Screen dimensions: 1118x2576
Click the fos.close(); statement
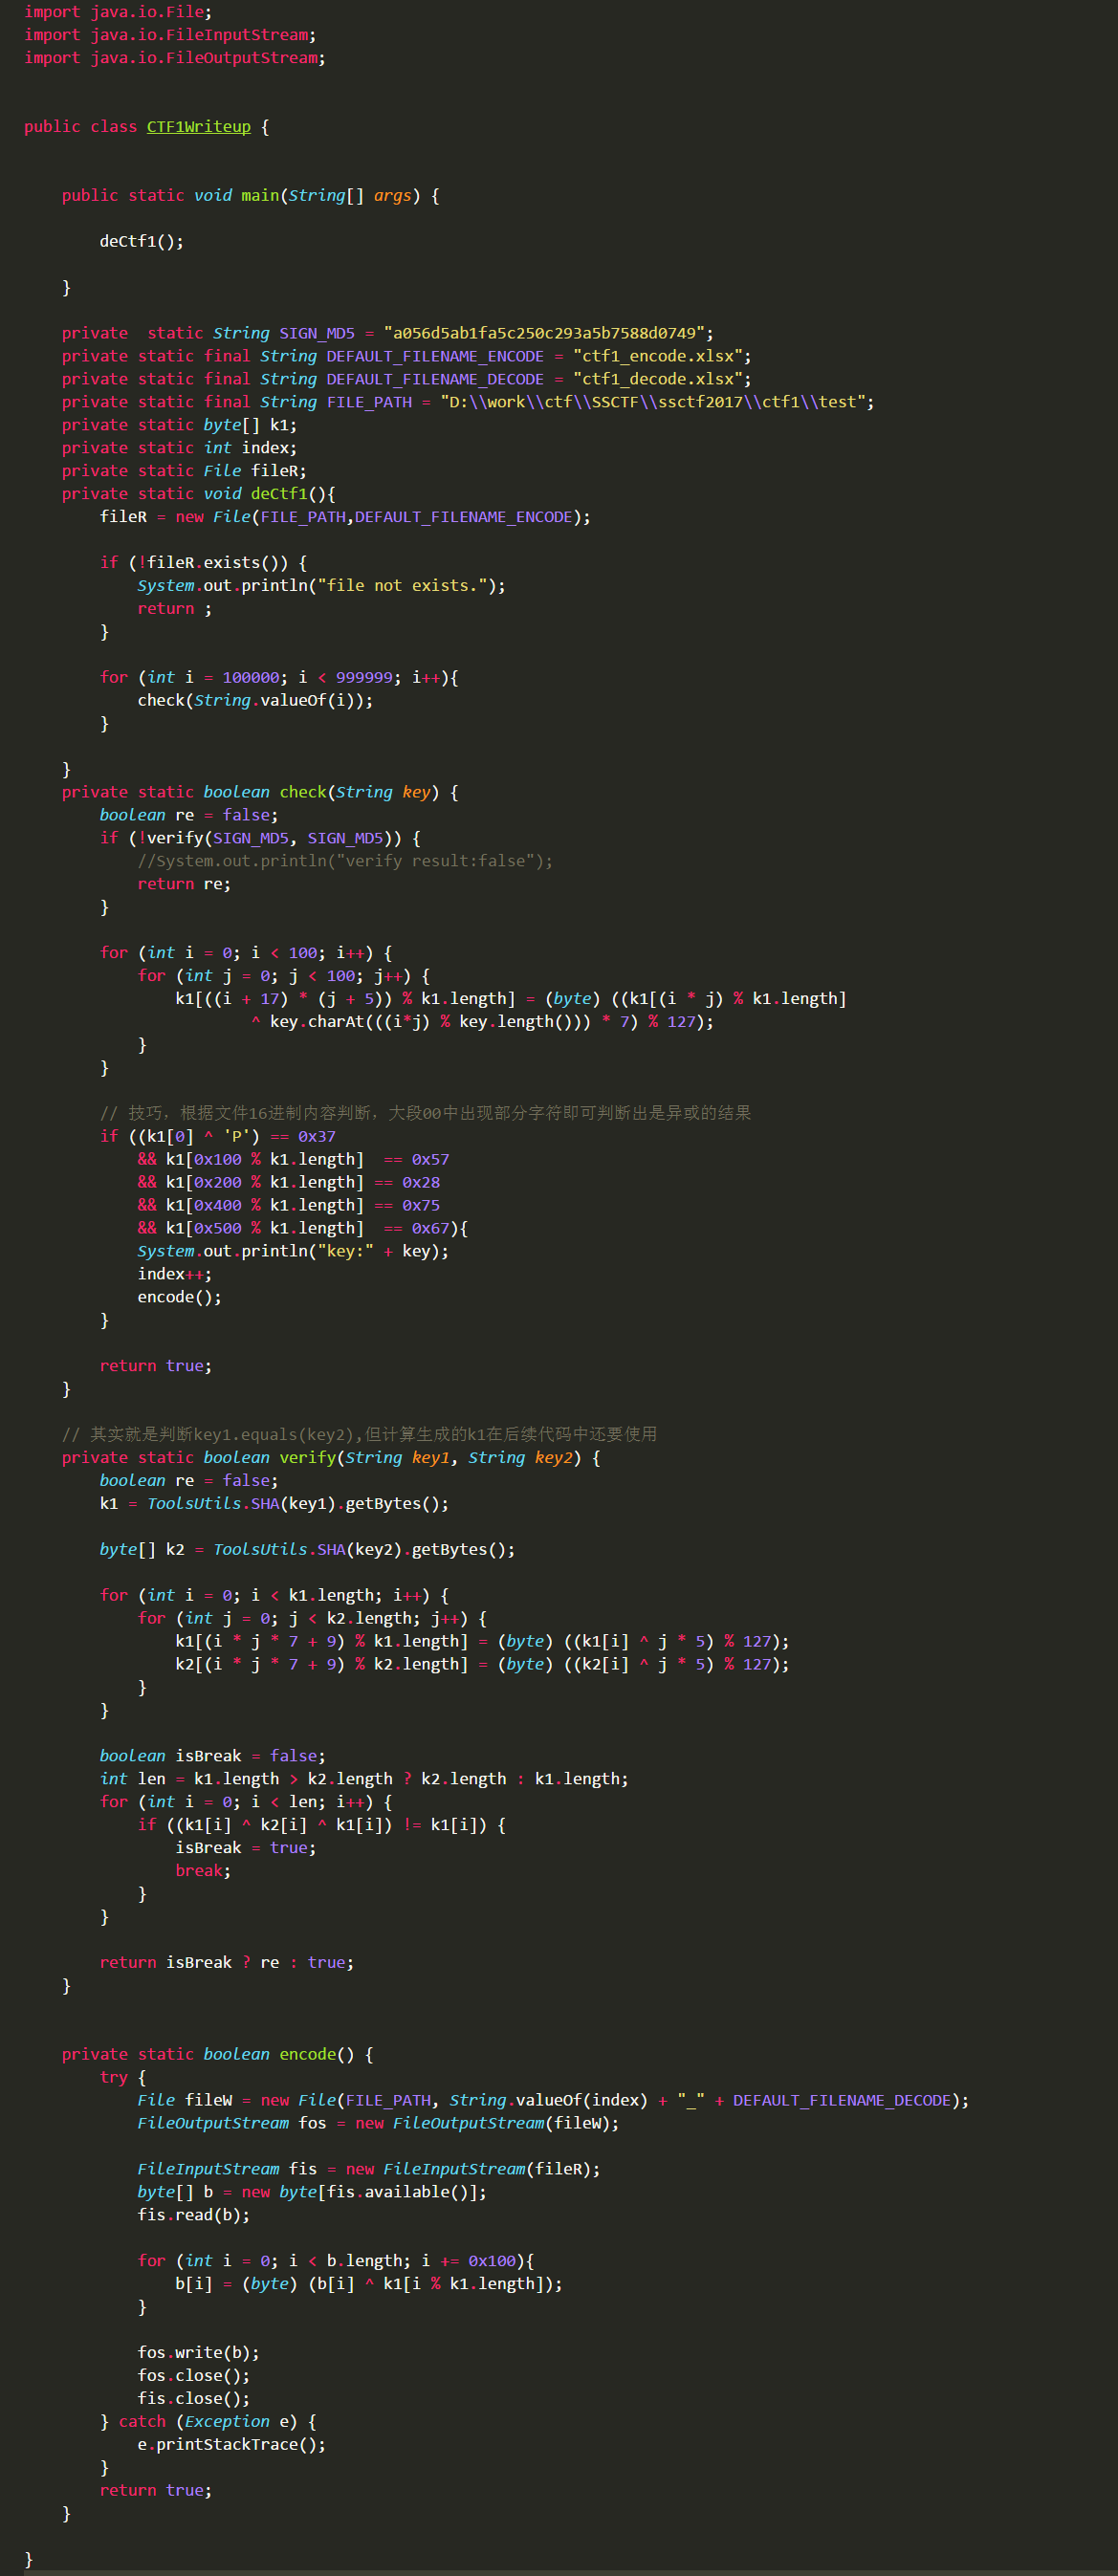point(193,2378)
